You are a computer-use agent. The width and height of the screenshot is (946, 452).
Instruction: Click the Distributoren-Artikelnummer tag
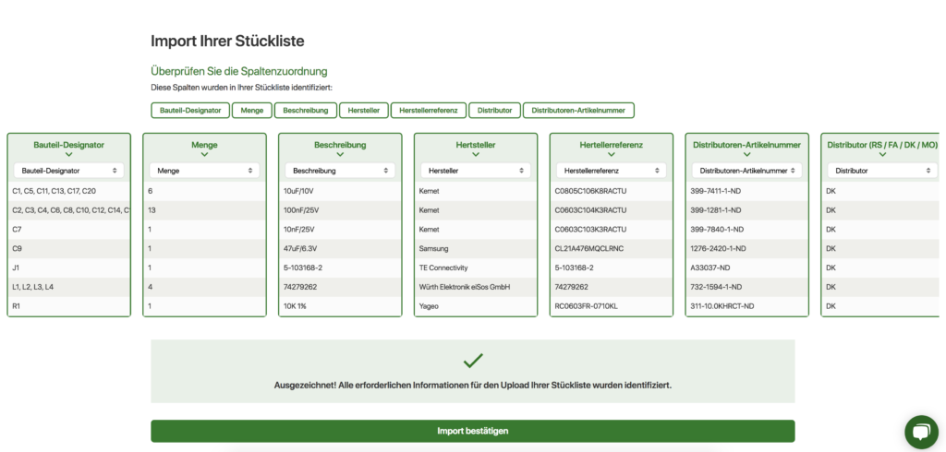click(x=578, y=111)
